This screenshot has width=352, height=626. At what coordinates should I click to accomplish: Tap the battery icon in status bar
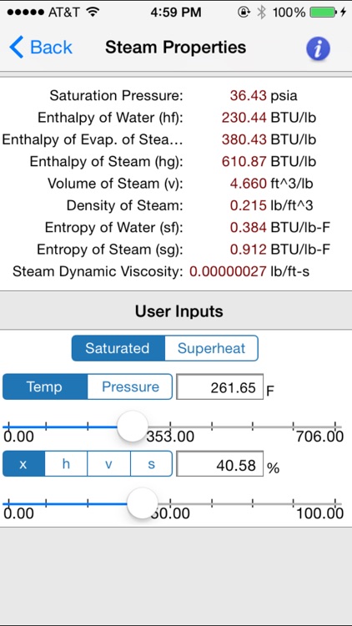[x=323, y=13]
